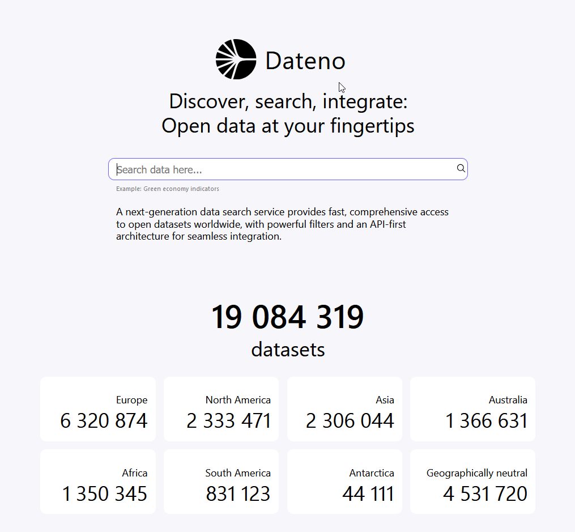
Task: Click the 'datasets' label under the total count
Action: pos(288,350)
